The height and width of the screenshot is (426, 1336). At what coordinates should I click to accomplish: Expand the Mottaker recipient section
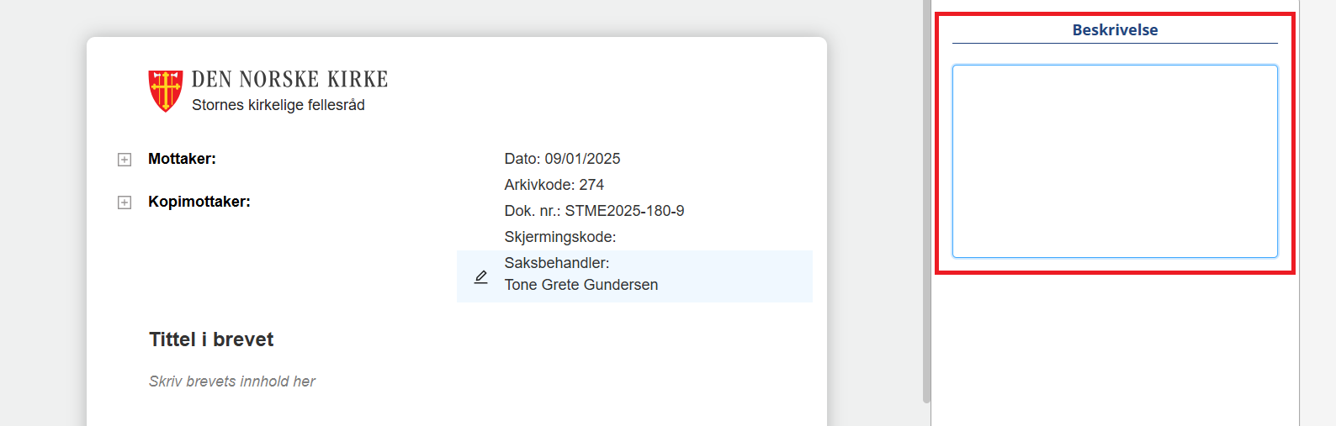click(125, 160)
